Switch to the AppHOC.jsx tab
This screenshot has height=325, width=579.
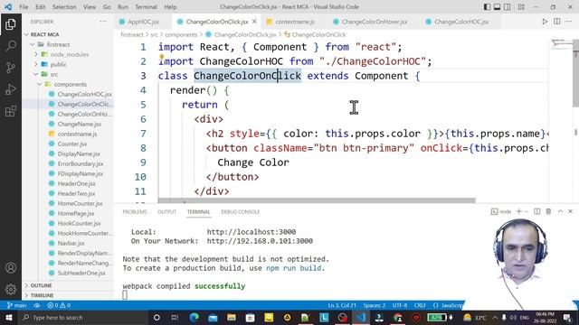pos(143,22)
